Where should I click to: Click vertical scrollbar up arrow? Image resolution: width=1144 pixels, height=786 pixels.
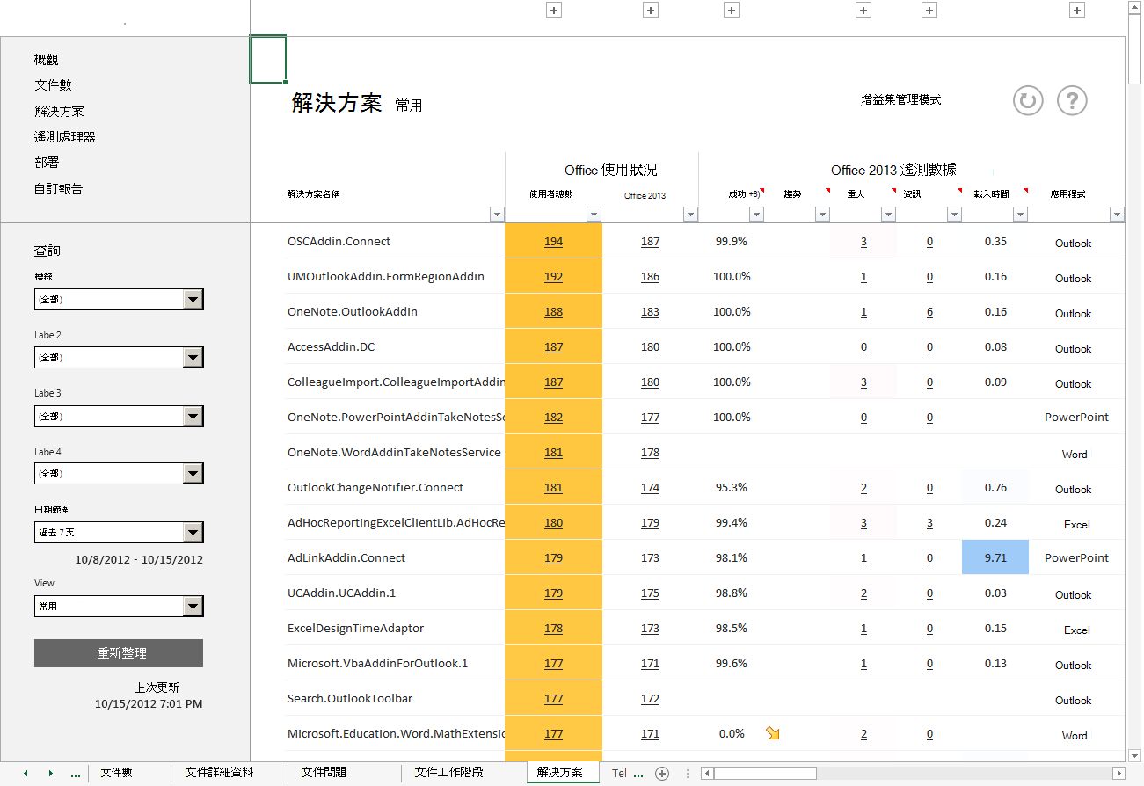[x=1135, y=8]
